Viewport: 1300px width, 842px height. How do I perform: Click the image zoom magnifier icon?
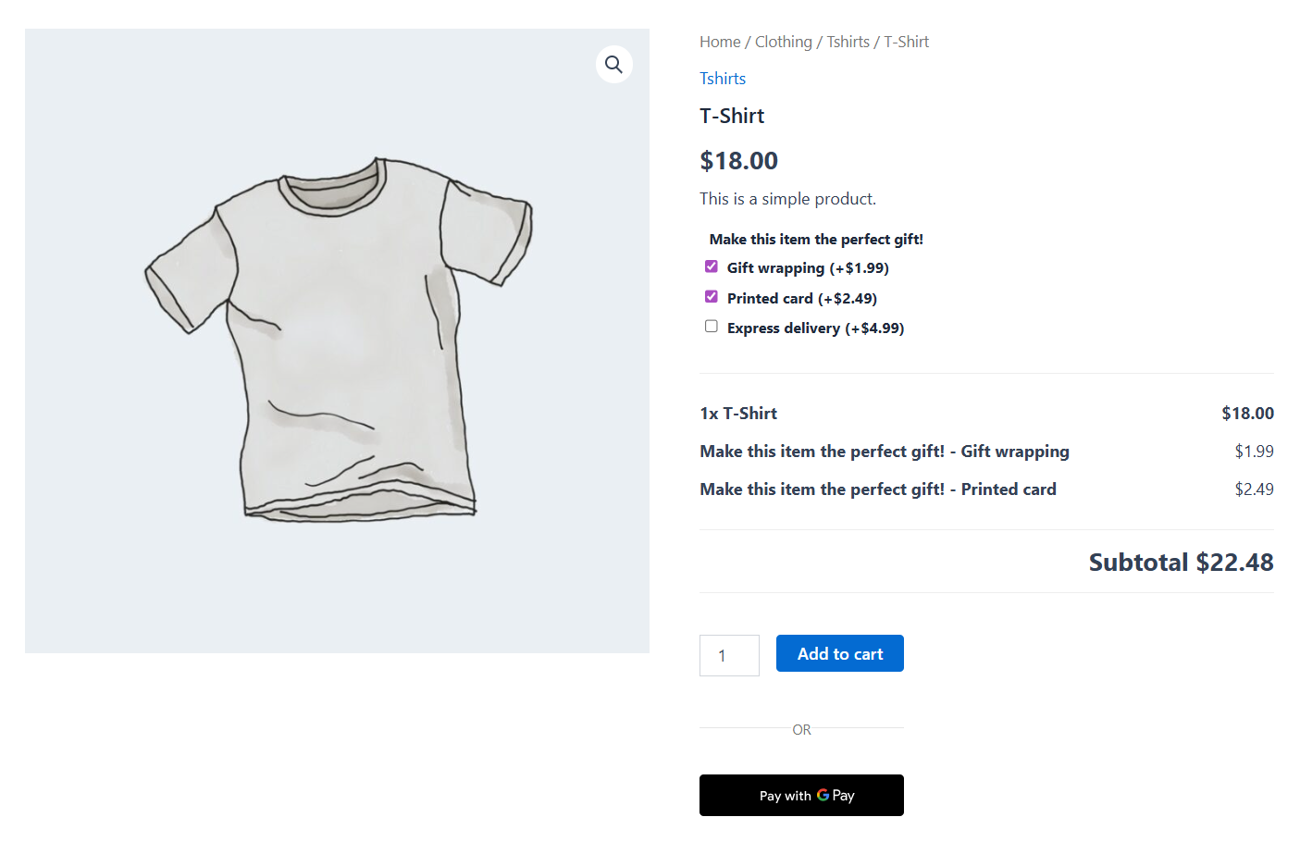[x=613, y=64]
